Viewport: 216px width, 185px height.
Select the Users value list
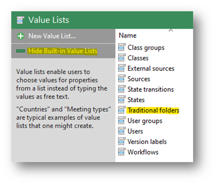[135, 131]
